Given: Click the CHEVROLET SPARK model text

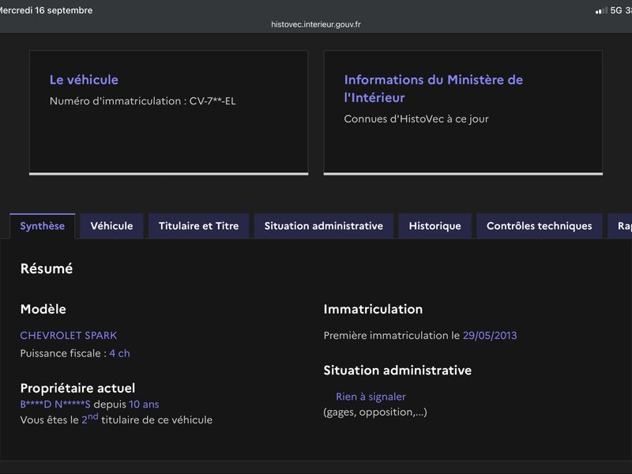Looking at the screenshot, I should tap(69, 335).
